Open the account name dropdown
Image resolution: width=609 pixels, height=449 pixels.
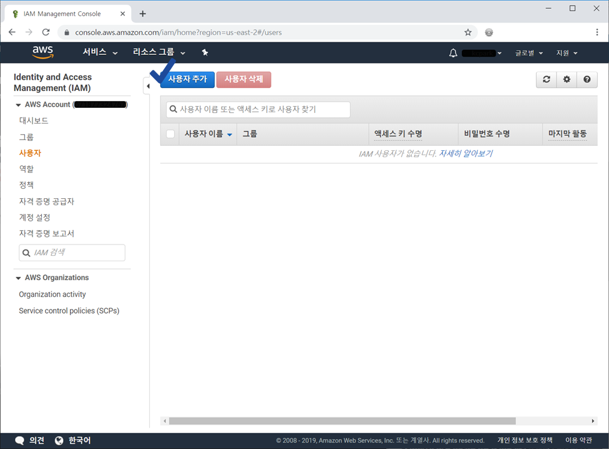tap(482, 53)
